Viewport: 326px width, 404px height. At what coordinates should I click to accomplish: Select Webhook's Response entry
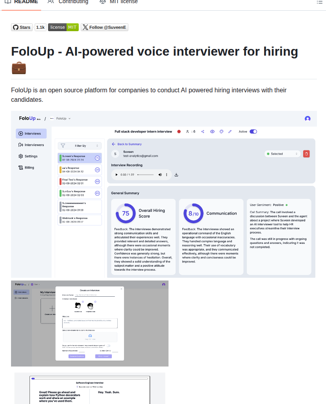pyautogui.click(x=80, y=220)
